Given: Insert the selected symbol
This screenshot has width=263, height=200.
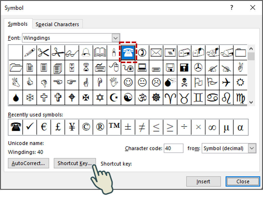Looking at the screenshot, I should 203,181.
